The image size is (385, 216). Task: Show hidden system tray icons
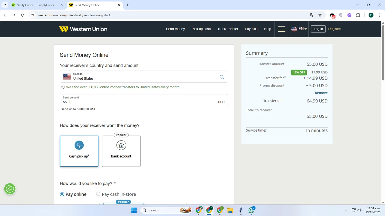tap(346, 210)
